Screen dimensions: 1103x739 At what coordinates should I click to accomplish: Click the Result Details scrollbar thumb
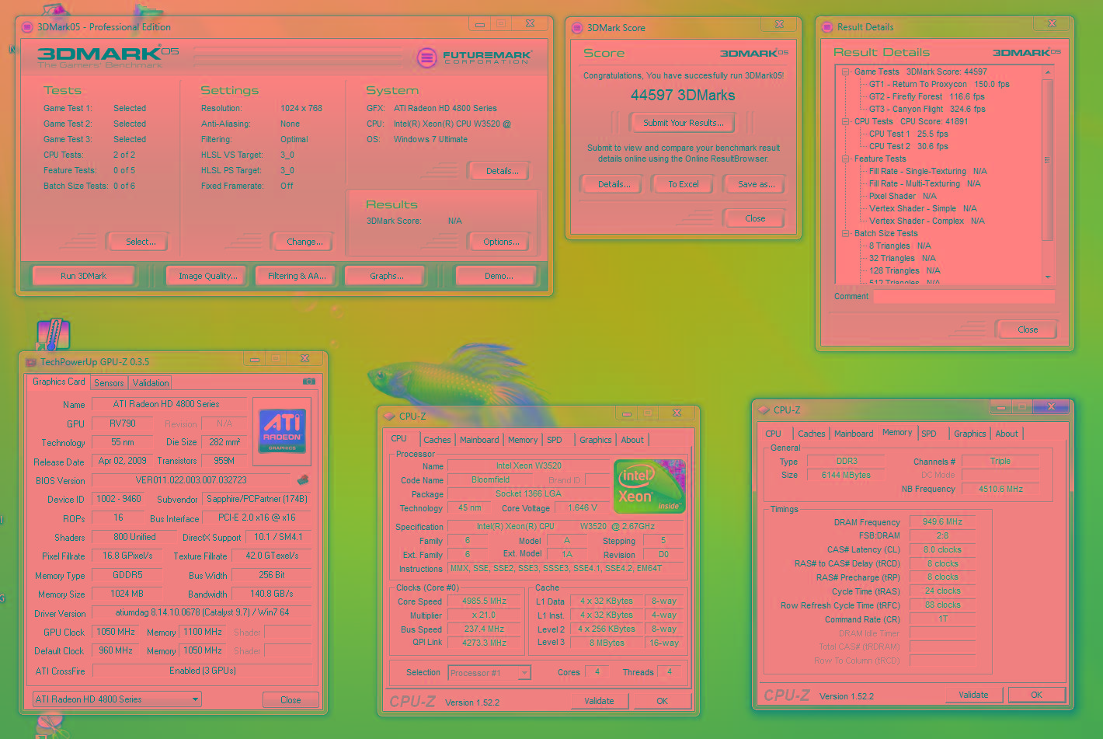pyautogui.click(x=1047, y=159)
